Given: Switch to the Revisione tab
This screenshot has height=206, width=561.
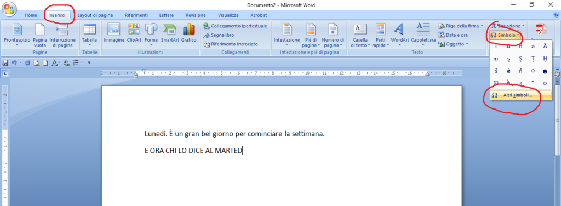Looking at the screenshot, I should (196, 15).
